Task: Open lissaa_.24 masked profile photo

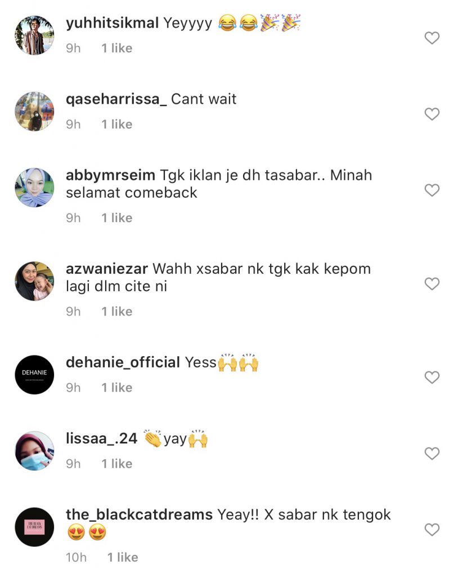Action: (34, 451)
